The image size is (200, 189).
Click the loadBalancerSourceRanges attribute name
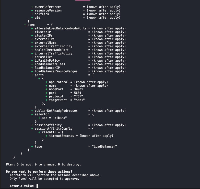click(56, 71)
